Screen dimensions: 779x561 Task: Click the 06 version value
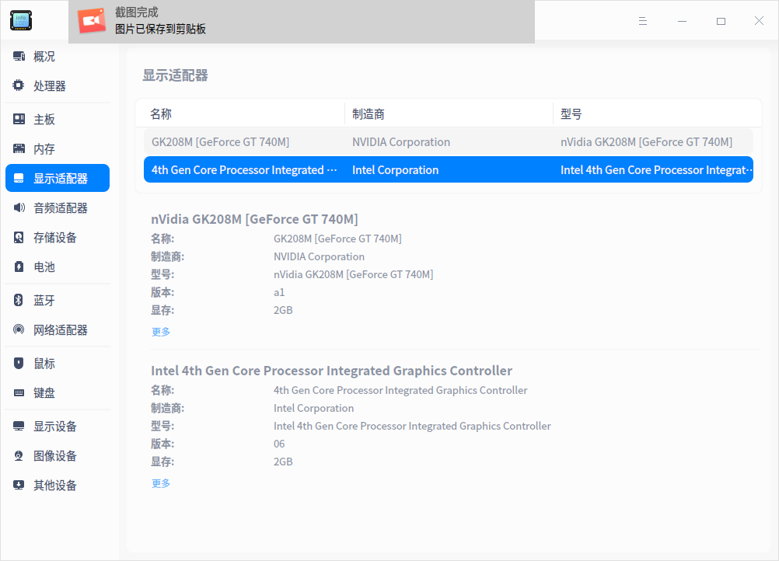279,444
